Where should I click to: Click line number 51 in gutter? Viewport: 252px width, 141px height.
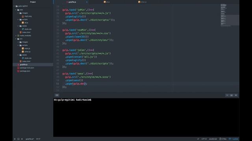(x=58, y=83)
